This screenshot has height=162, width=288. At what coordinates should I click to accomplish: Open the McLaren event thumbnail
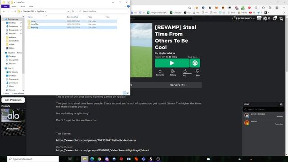pos(13,129)
